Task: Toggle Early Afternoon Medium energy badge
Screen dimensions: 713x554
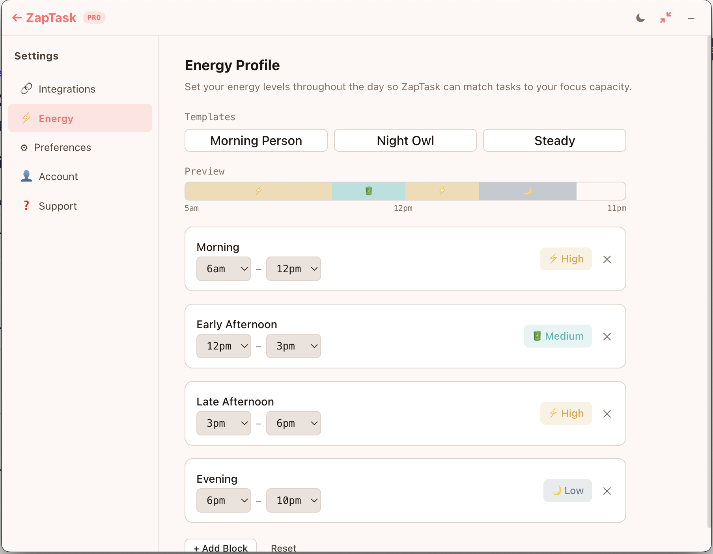Action: tap(558, 336)
